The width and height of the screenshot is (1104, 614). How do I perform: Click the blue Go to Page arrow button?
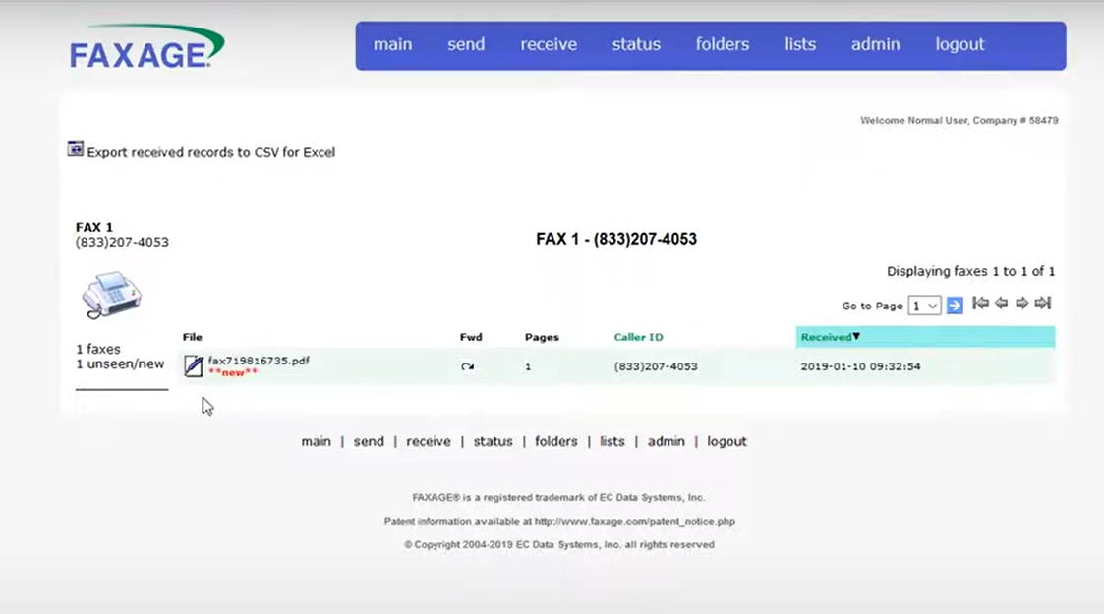pyautogui.click(x=954, y=305)
